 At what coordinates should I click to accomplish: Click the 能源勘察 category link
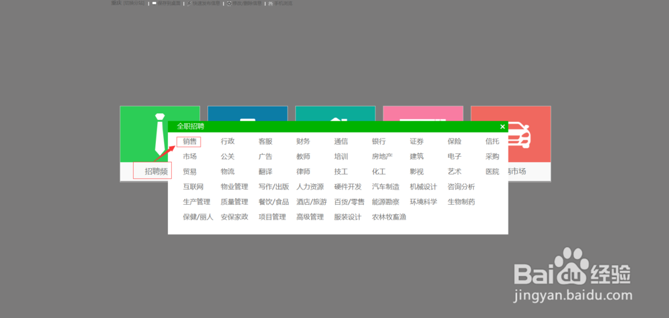coord(386,202)
